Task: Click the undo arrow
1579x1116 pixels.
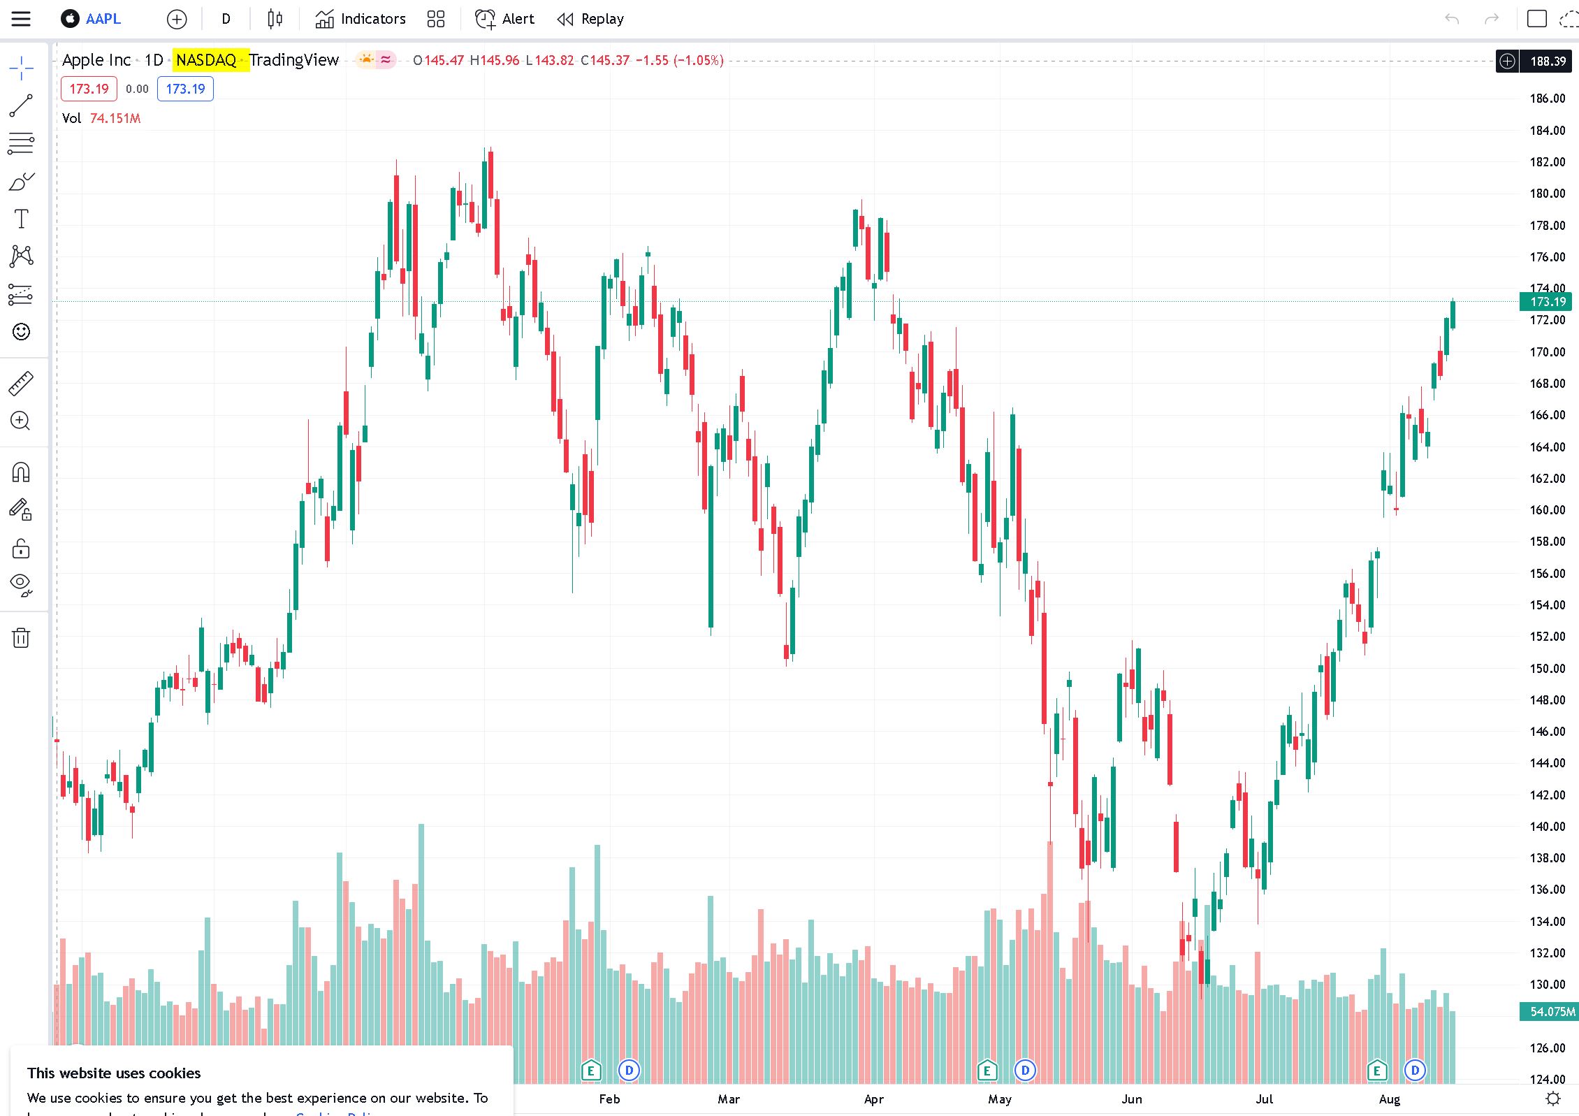Action: tap(1452, 19)
